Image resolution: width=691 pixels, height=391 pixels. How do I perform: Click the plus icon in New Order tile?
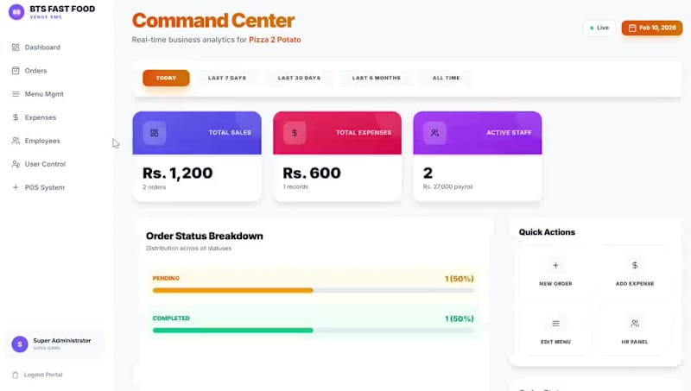(555, 266)
